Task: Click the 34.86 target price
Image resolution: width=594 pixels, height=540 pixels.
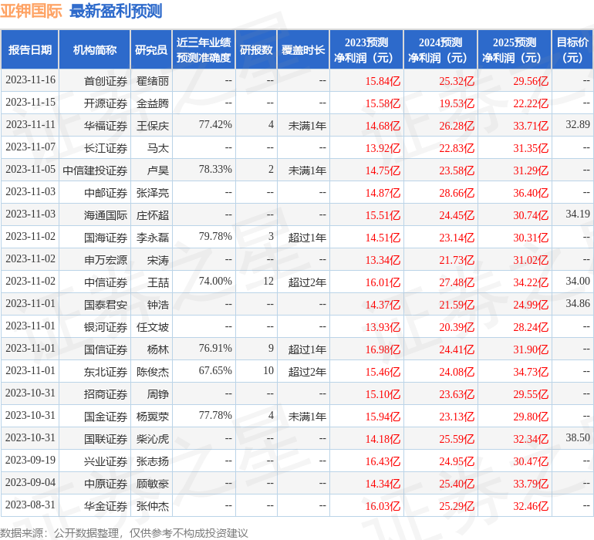Action: (x=578, y=303)
